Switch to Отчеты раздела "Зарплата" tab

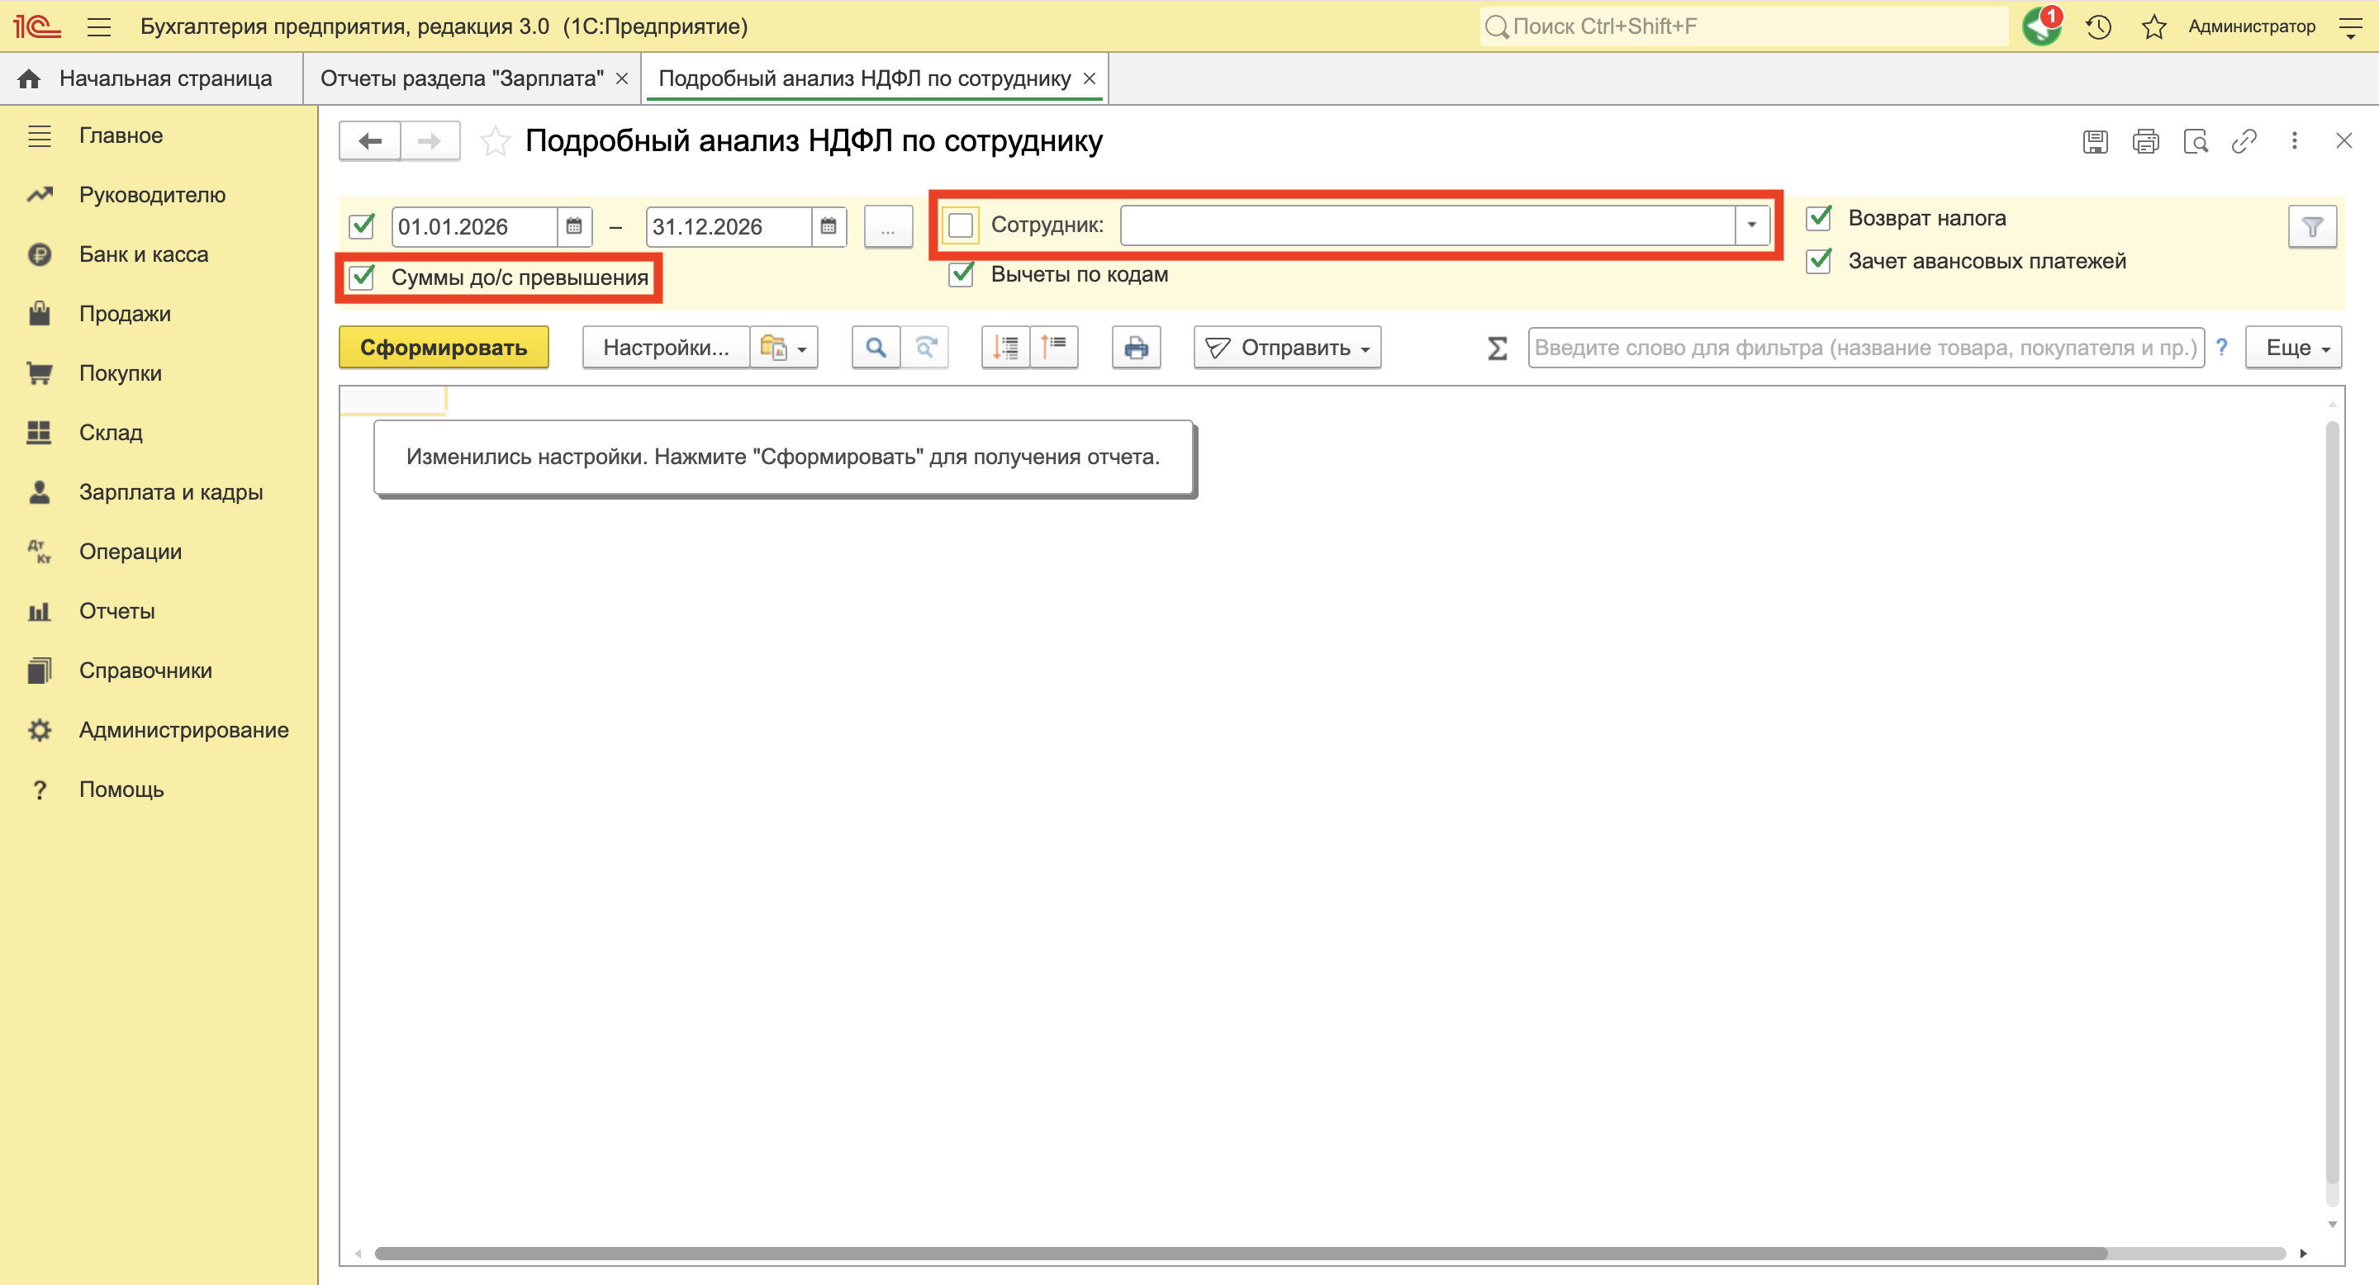click(x=462, y=78)
